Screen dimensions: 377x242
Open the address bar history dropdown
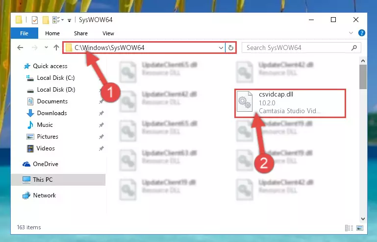[x=221, y=48]
